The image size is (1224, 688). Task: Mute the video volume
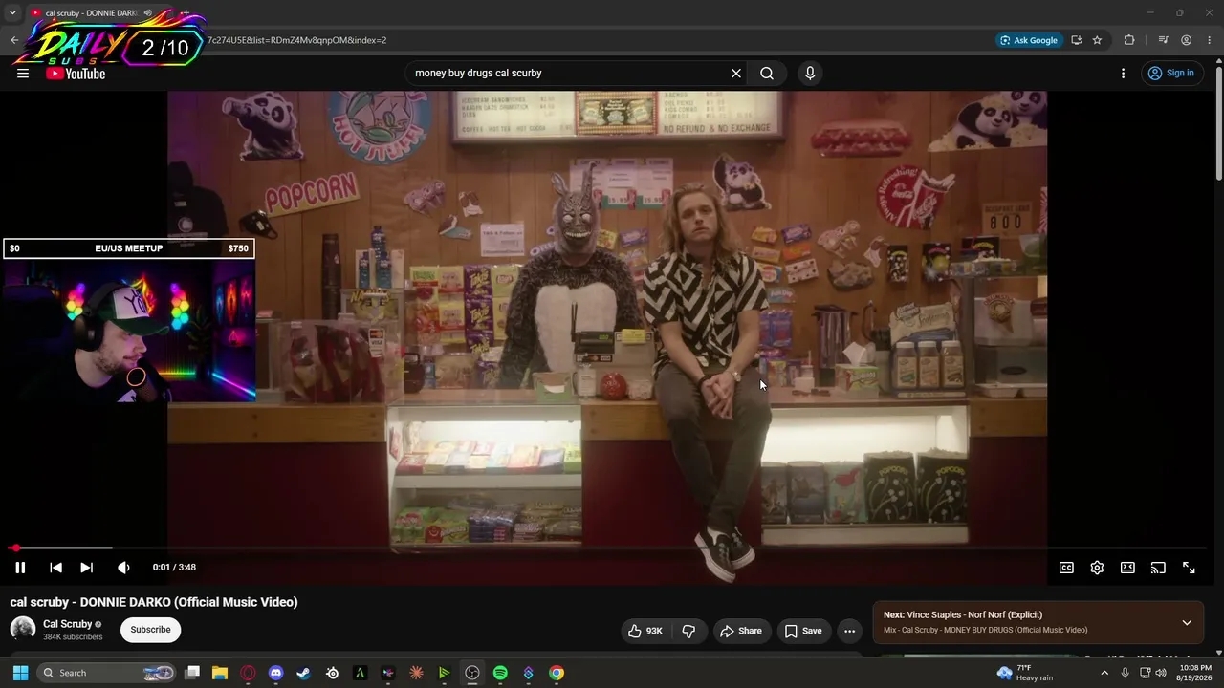pyautogui.click(x=123, y=568)
